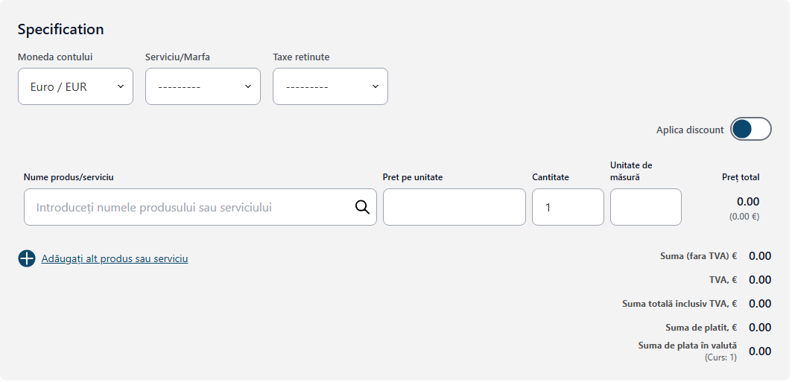
Task: Click the Adăugați alt produs sau serviciu link
Action: click(115, 259)
